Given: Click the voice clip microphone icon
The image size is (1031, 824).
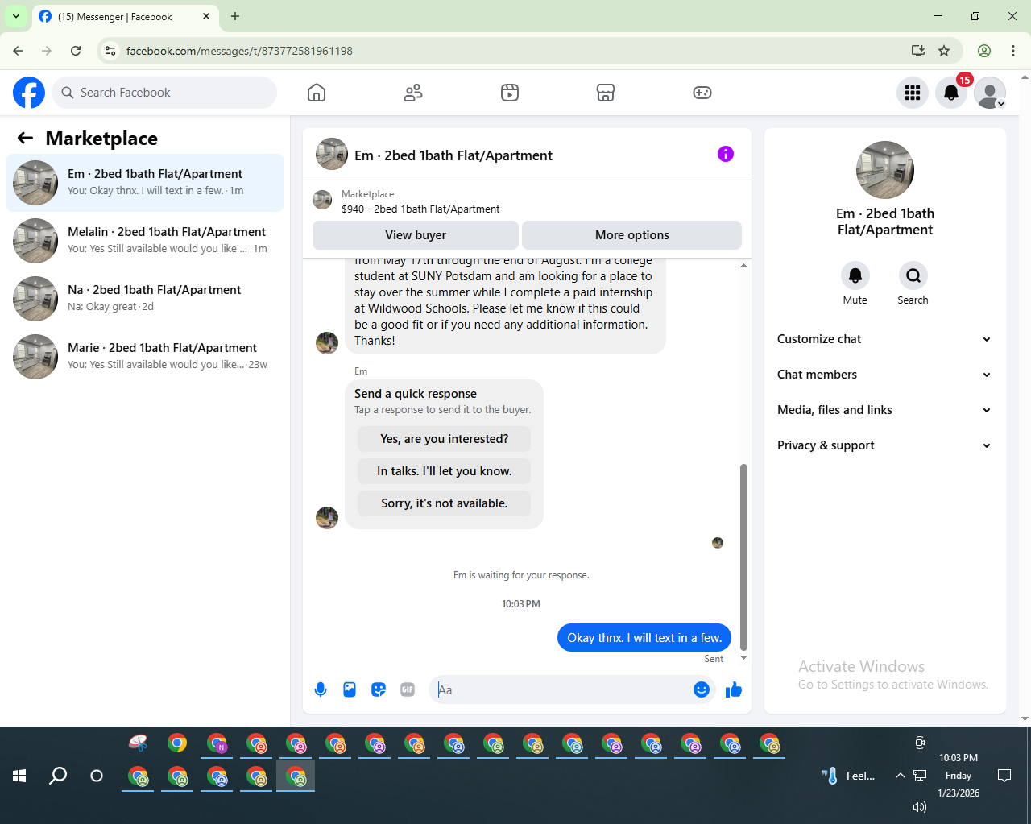Looking at the screenshot, I should [x=321, y=689].
